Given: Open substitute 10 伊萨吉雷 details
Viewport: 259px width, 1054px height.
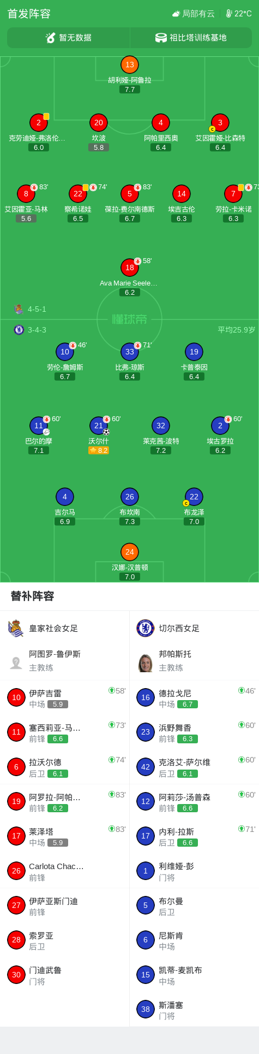Looking at the screenshot, I should 65,698.
